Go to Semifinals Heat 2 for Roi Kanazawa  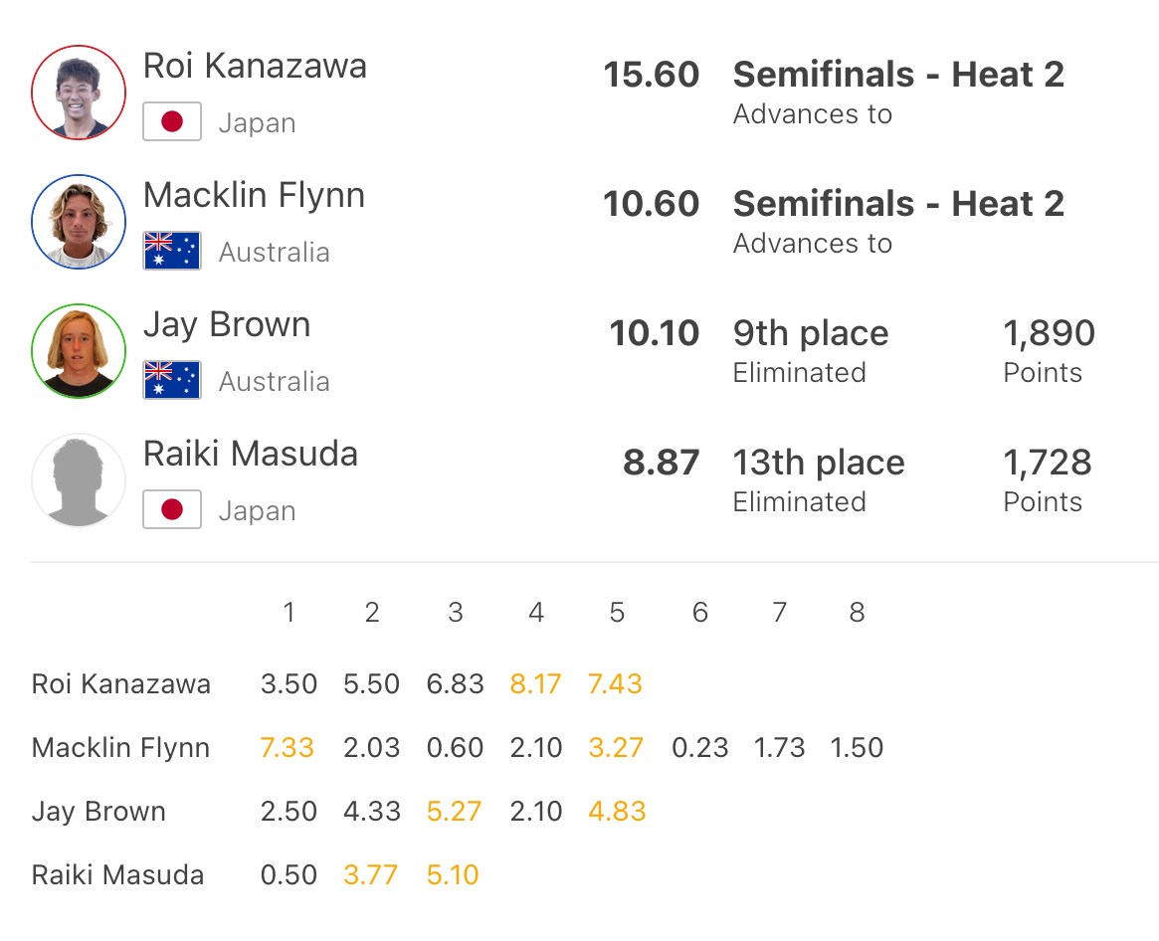898,75
